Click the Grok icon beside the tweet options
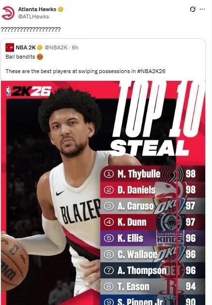 click(192, 9)
